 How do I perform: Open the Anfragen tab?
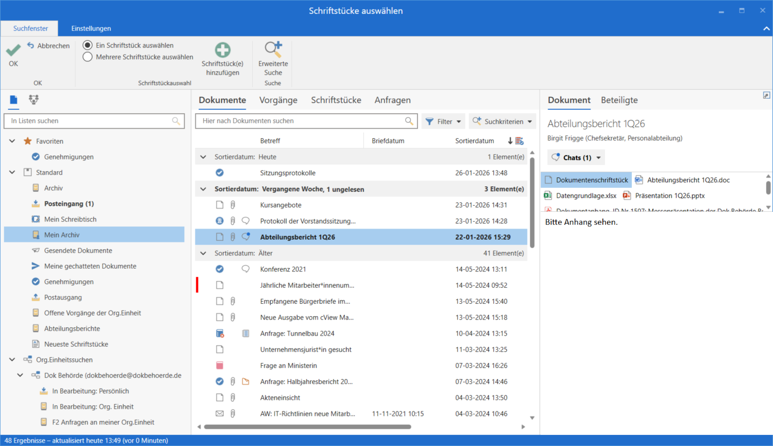pyautogui.click(x=392, y=100)
